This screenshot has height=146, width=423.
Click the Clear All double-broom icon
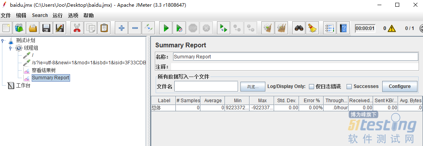pos(282,28)
